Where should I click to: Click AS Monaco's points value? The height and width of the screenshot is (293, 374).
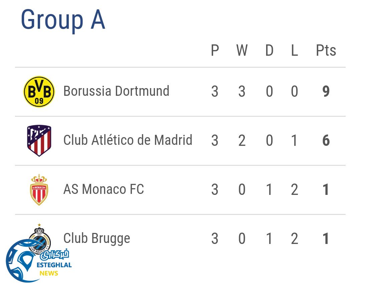326,190
